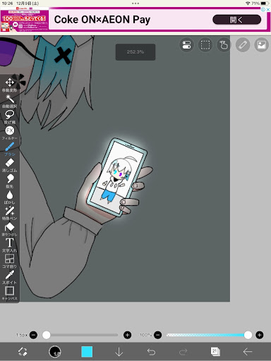Select the Eyedropper (スポイト) tool

pos(9,277)
